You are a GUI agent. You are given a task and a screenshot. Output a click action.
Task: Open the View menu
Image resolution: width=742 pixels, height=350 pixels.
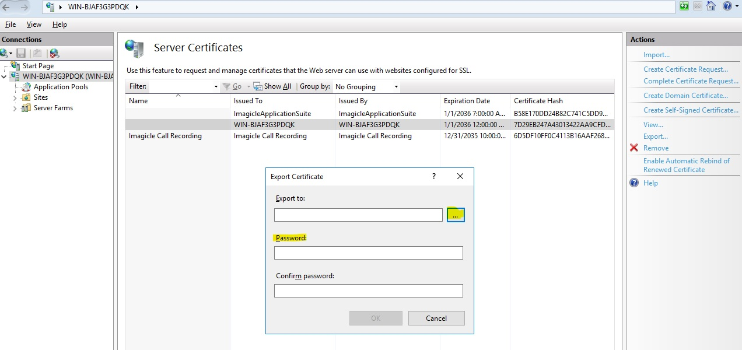[x=34, y=24]
